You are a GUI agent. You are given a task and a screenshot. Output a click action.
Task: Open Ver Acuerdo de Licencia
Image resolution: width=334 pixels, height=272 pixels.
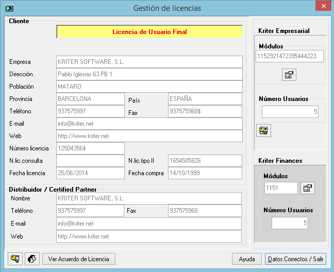(79, 259)
